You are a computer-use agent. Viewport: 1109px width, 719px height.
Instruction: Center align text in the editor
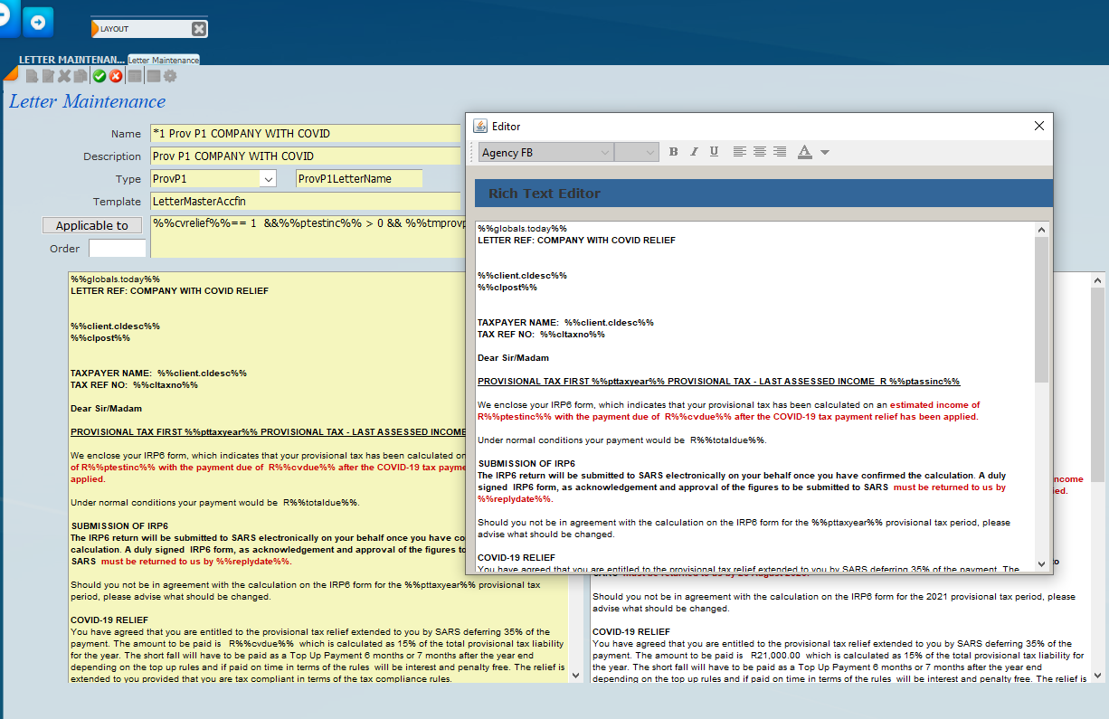[x=760, y=152]
